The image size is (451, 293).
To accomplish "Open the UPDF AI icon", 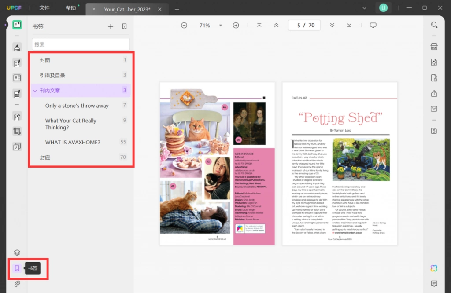I will 434,268.
